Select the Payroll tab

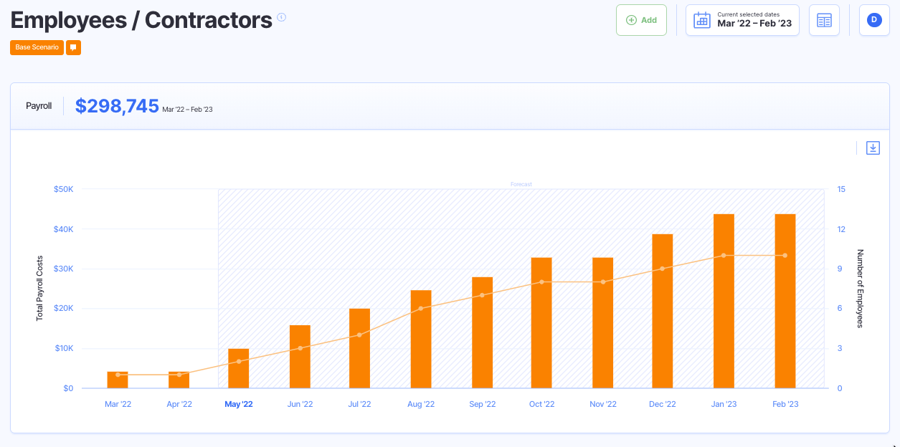coord(38,105)
